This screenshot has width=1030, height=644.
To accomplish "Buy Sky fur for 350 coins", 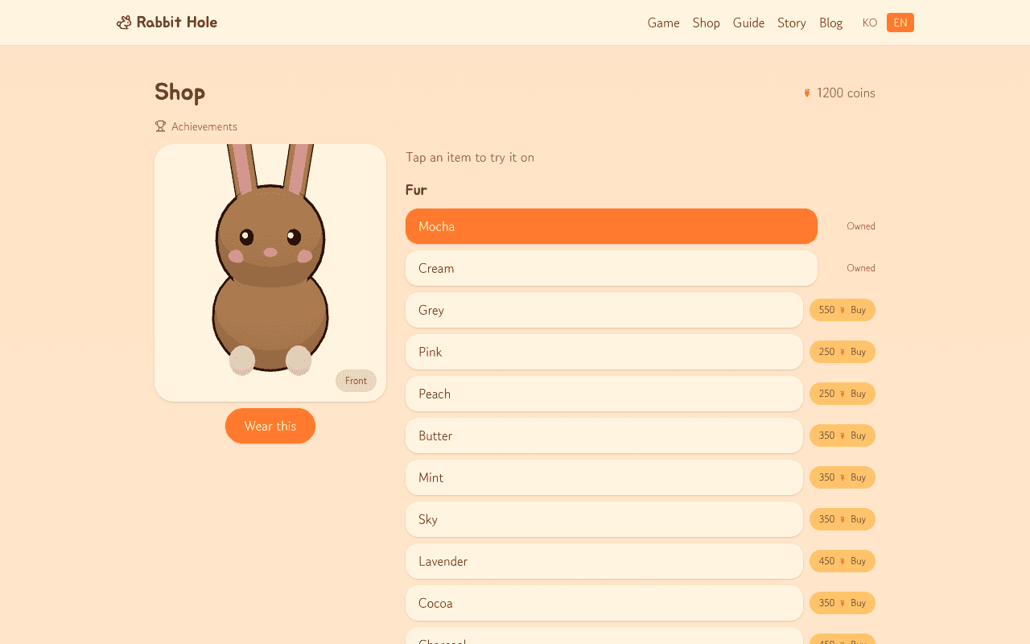I will pos(843,519).
